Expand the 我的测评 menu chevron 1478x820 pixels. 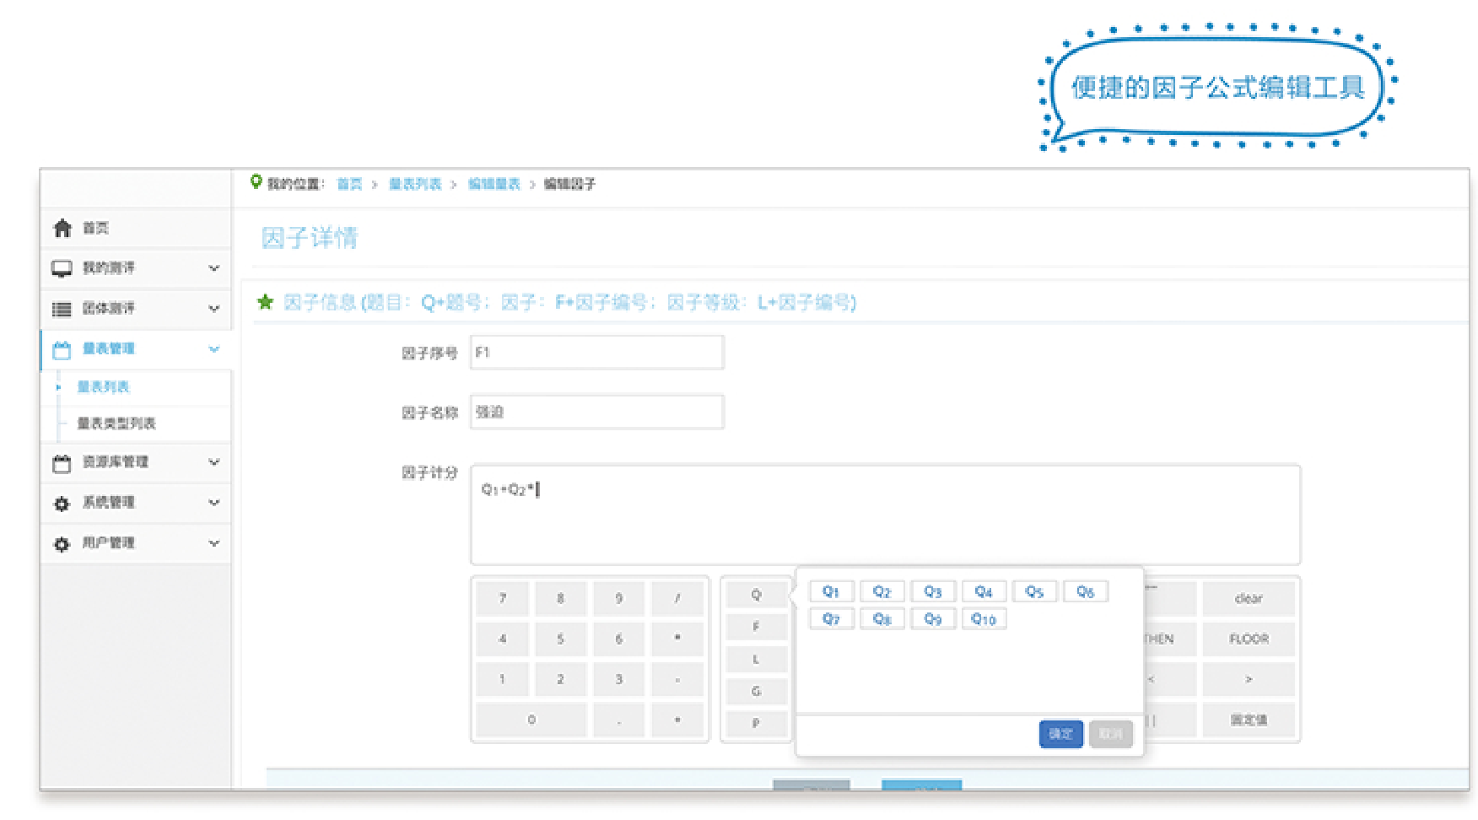pyautogui.click(x=214, y=268)
